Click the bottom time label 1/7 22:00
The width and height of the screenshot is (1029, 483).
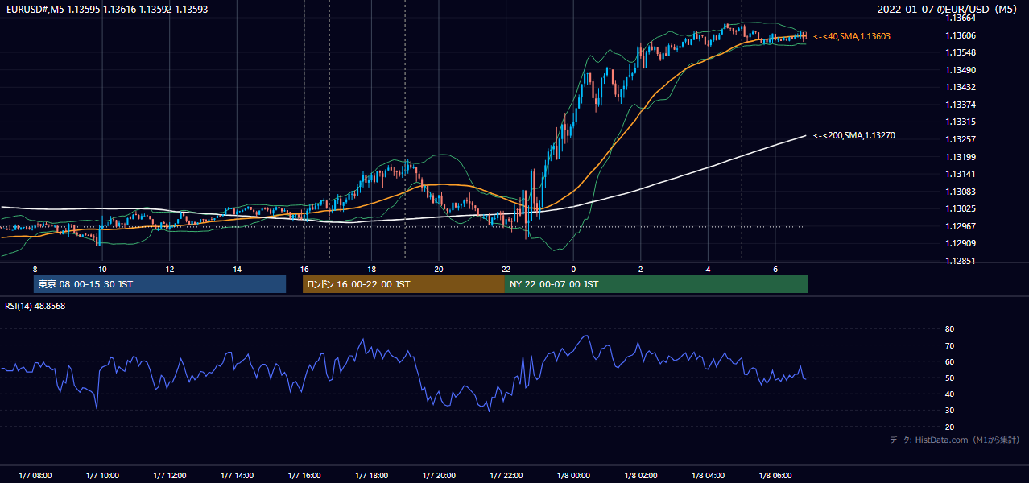(x=506, y=476)
